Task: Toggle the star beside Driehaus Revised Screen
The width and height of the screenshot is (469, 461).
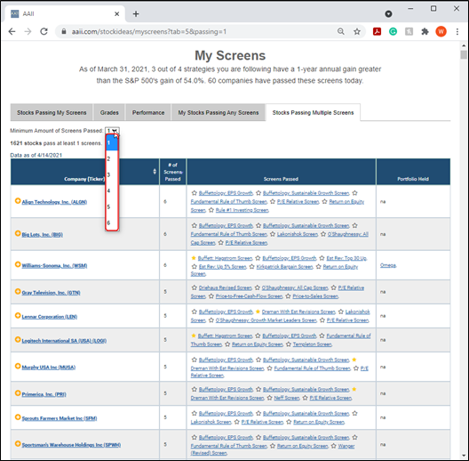Action: (195, 287)
